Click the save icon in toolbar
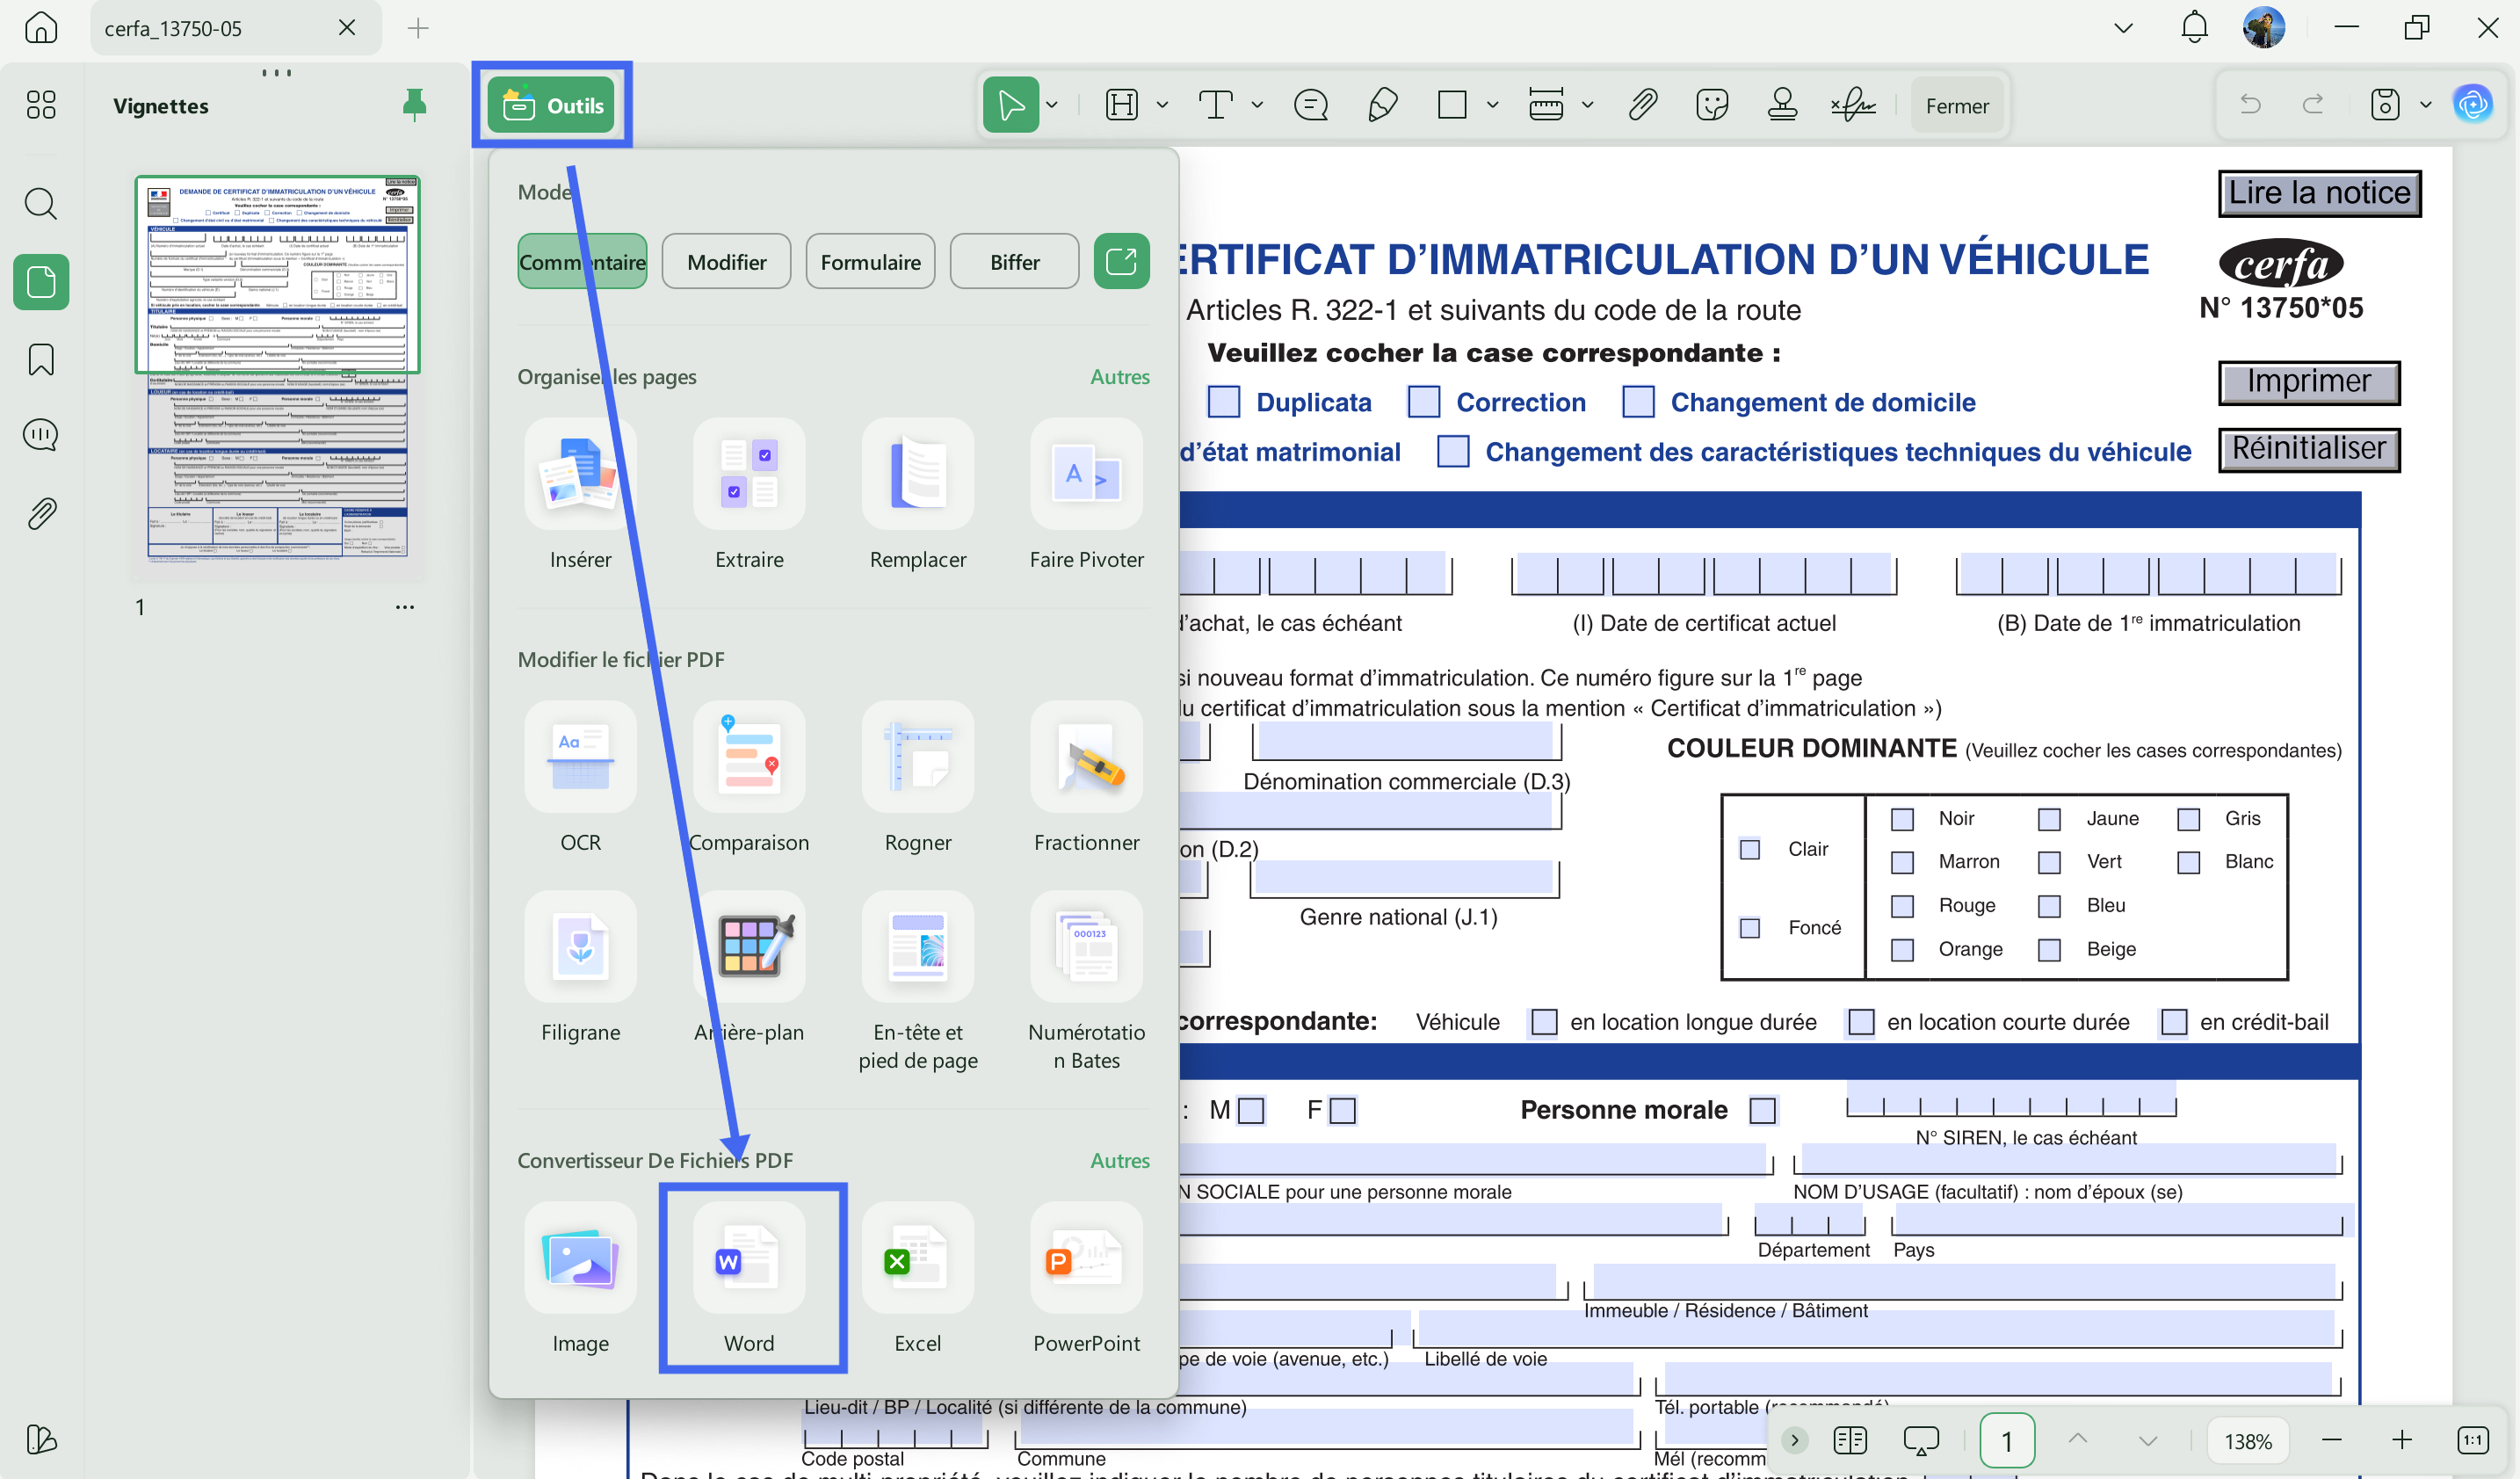Image resolution: width=2520 pixels, height=1479 pixels. pyautogui.click(x=2385, y=105)
